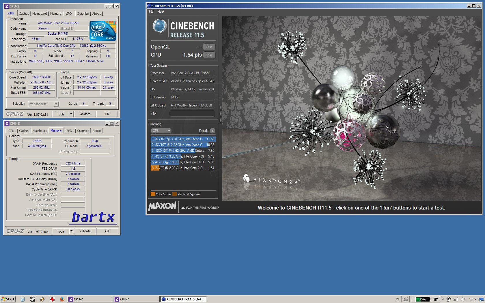Screen dimensions: 485x303
Task: Open Winamp from the quick launch bar
Action: [x=42, y=299]
